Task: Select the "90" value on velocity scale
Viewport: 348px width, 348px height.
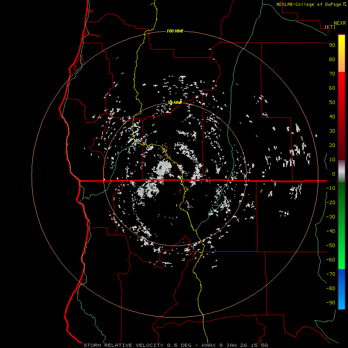Action: [332, 45]
